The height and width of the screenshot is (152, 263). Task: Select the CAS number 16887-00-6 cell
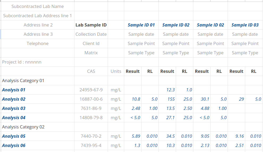91,99
